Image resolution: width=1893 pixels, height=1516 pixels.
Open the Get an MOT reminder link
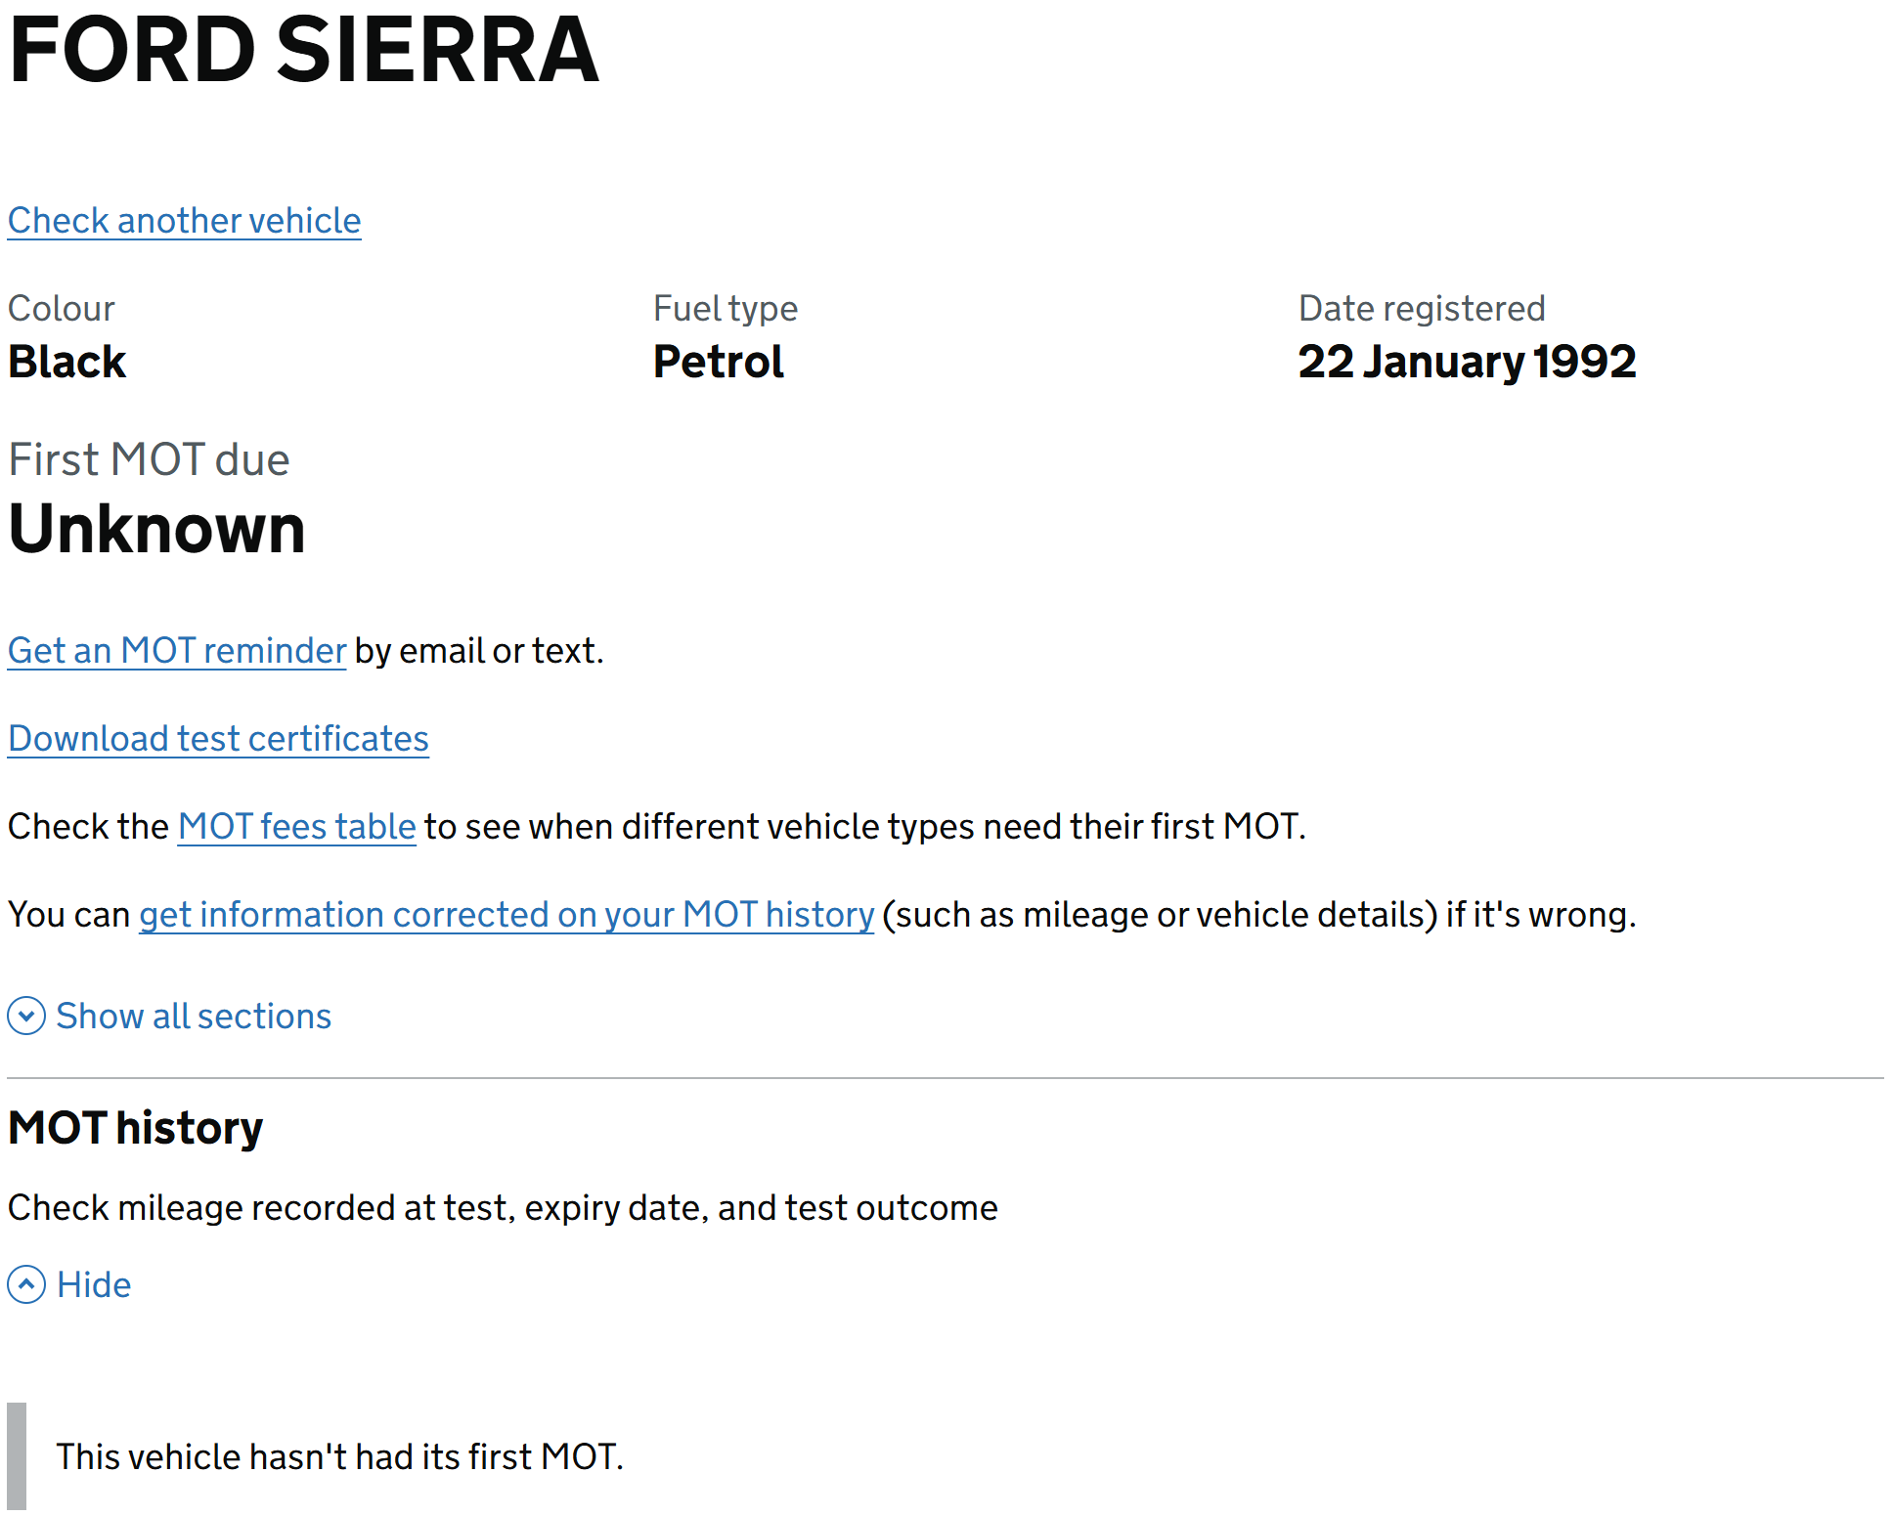[177, 651]
